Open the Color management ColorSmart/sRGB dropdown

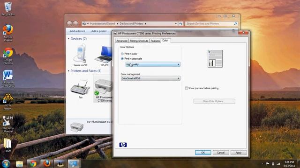coord(150,78)
